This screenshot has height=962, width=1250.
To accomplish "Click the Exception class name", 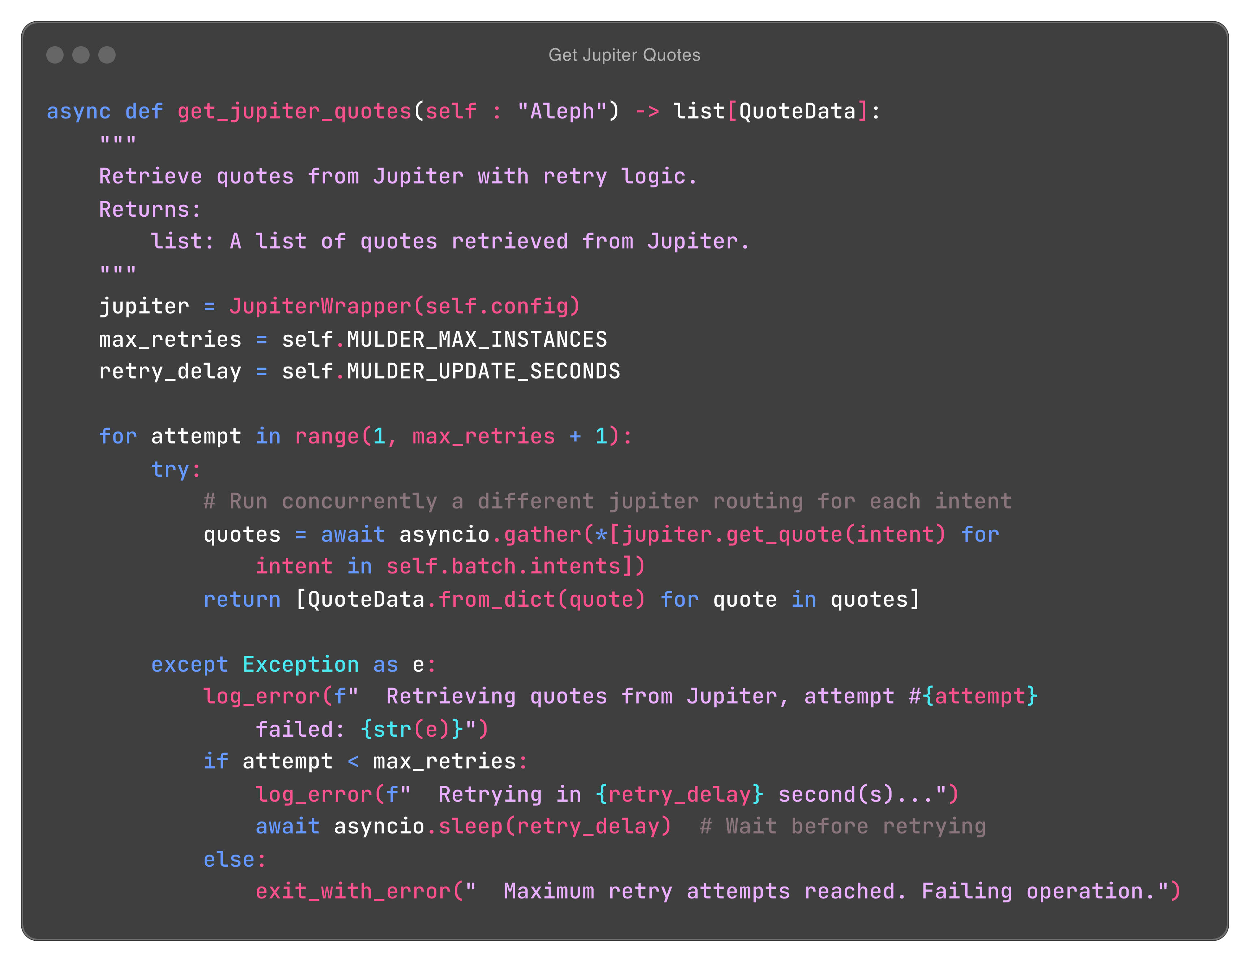I will (x=301, y=664).
